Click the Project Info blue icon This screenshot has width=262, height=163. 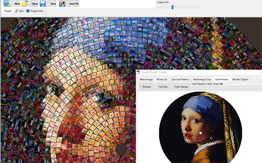pyautogui.click(x=28, y=11)
